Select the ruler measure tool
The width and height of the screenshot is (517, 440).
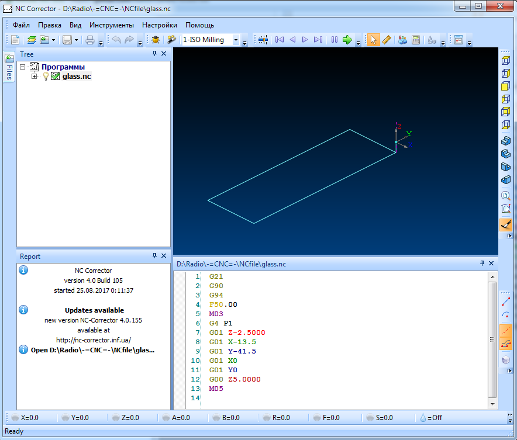(387, 40)
